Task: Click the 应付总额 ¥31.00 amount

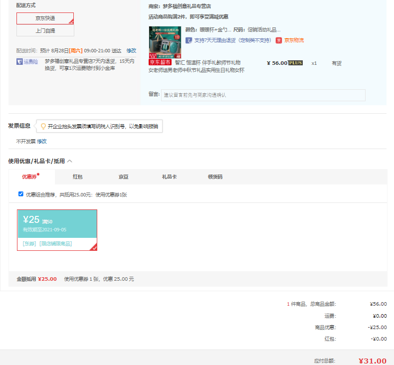Action: pos(373,361)
